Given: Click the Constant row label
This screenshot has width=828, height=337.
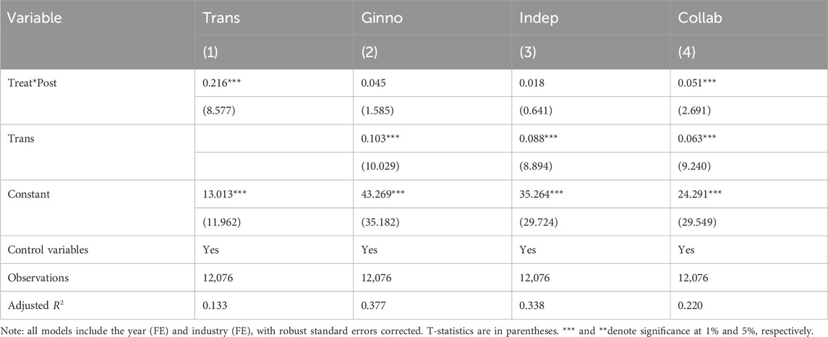Looking at the screenshot, I should (x=28, y=195).
